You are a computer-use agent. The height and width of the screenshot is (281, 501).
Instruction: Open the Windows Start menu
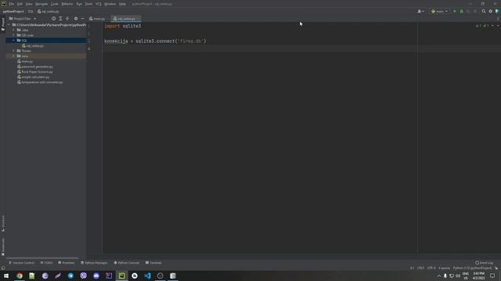pyautogui.click(x=6, y=276)
